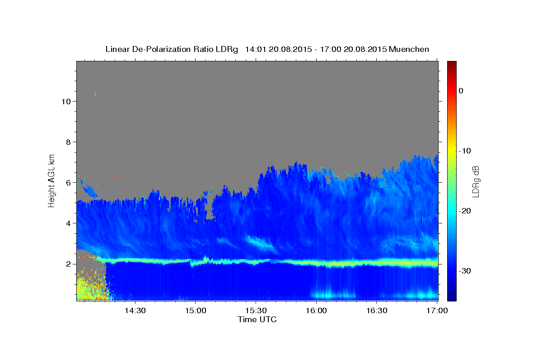Viewport: 542px width, 361px height.
Task: Click the 16:00 time axis tick label
Action: pyautogui.click(x=316, y=311)
